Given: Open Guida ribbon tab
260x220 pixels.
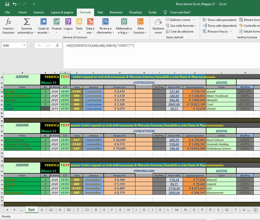Looking at the screenshot, I should [152, 12].
